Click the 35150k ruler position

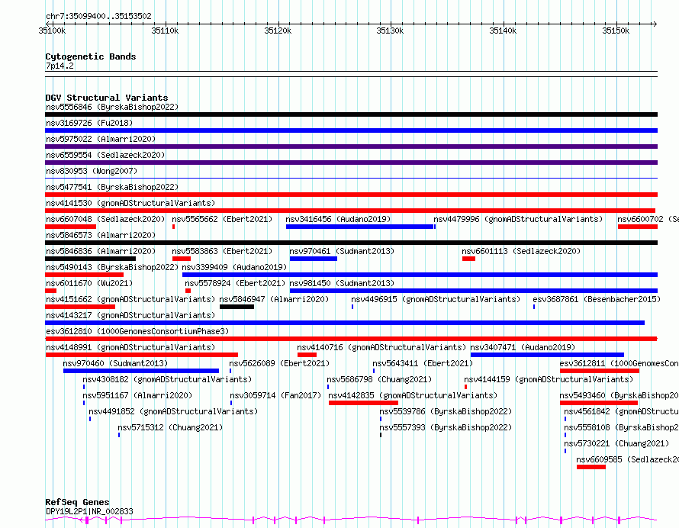(x=616, y=31)
